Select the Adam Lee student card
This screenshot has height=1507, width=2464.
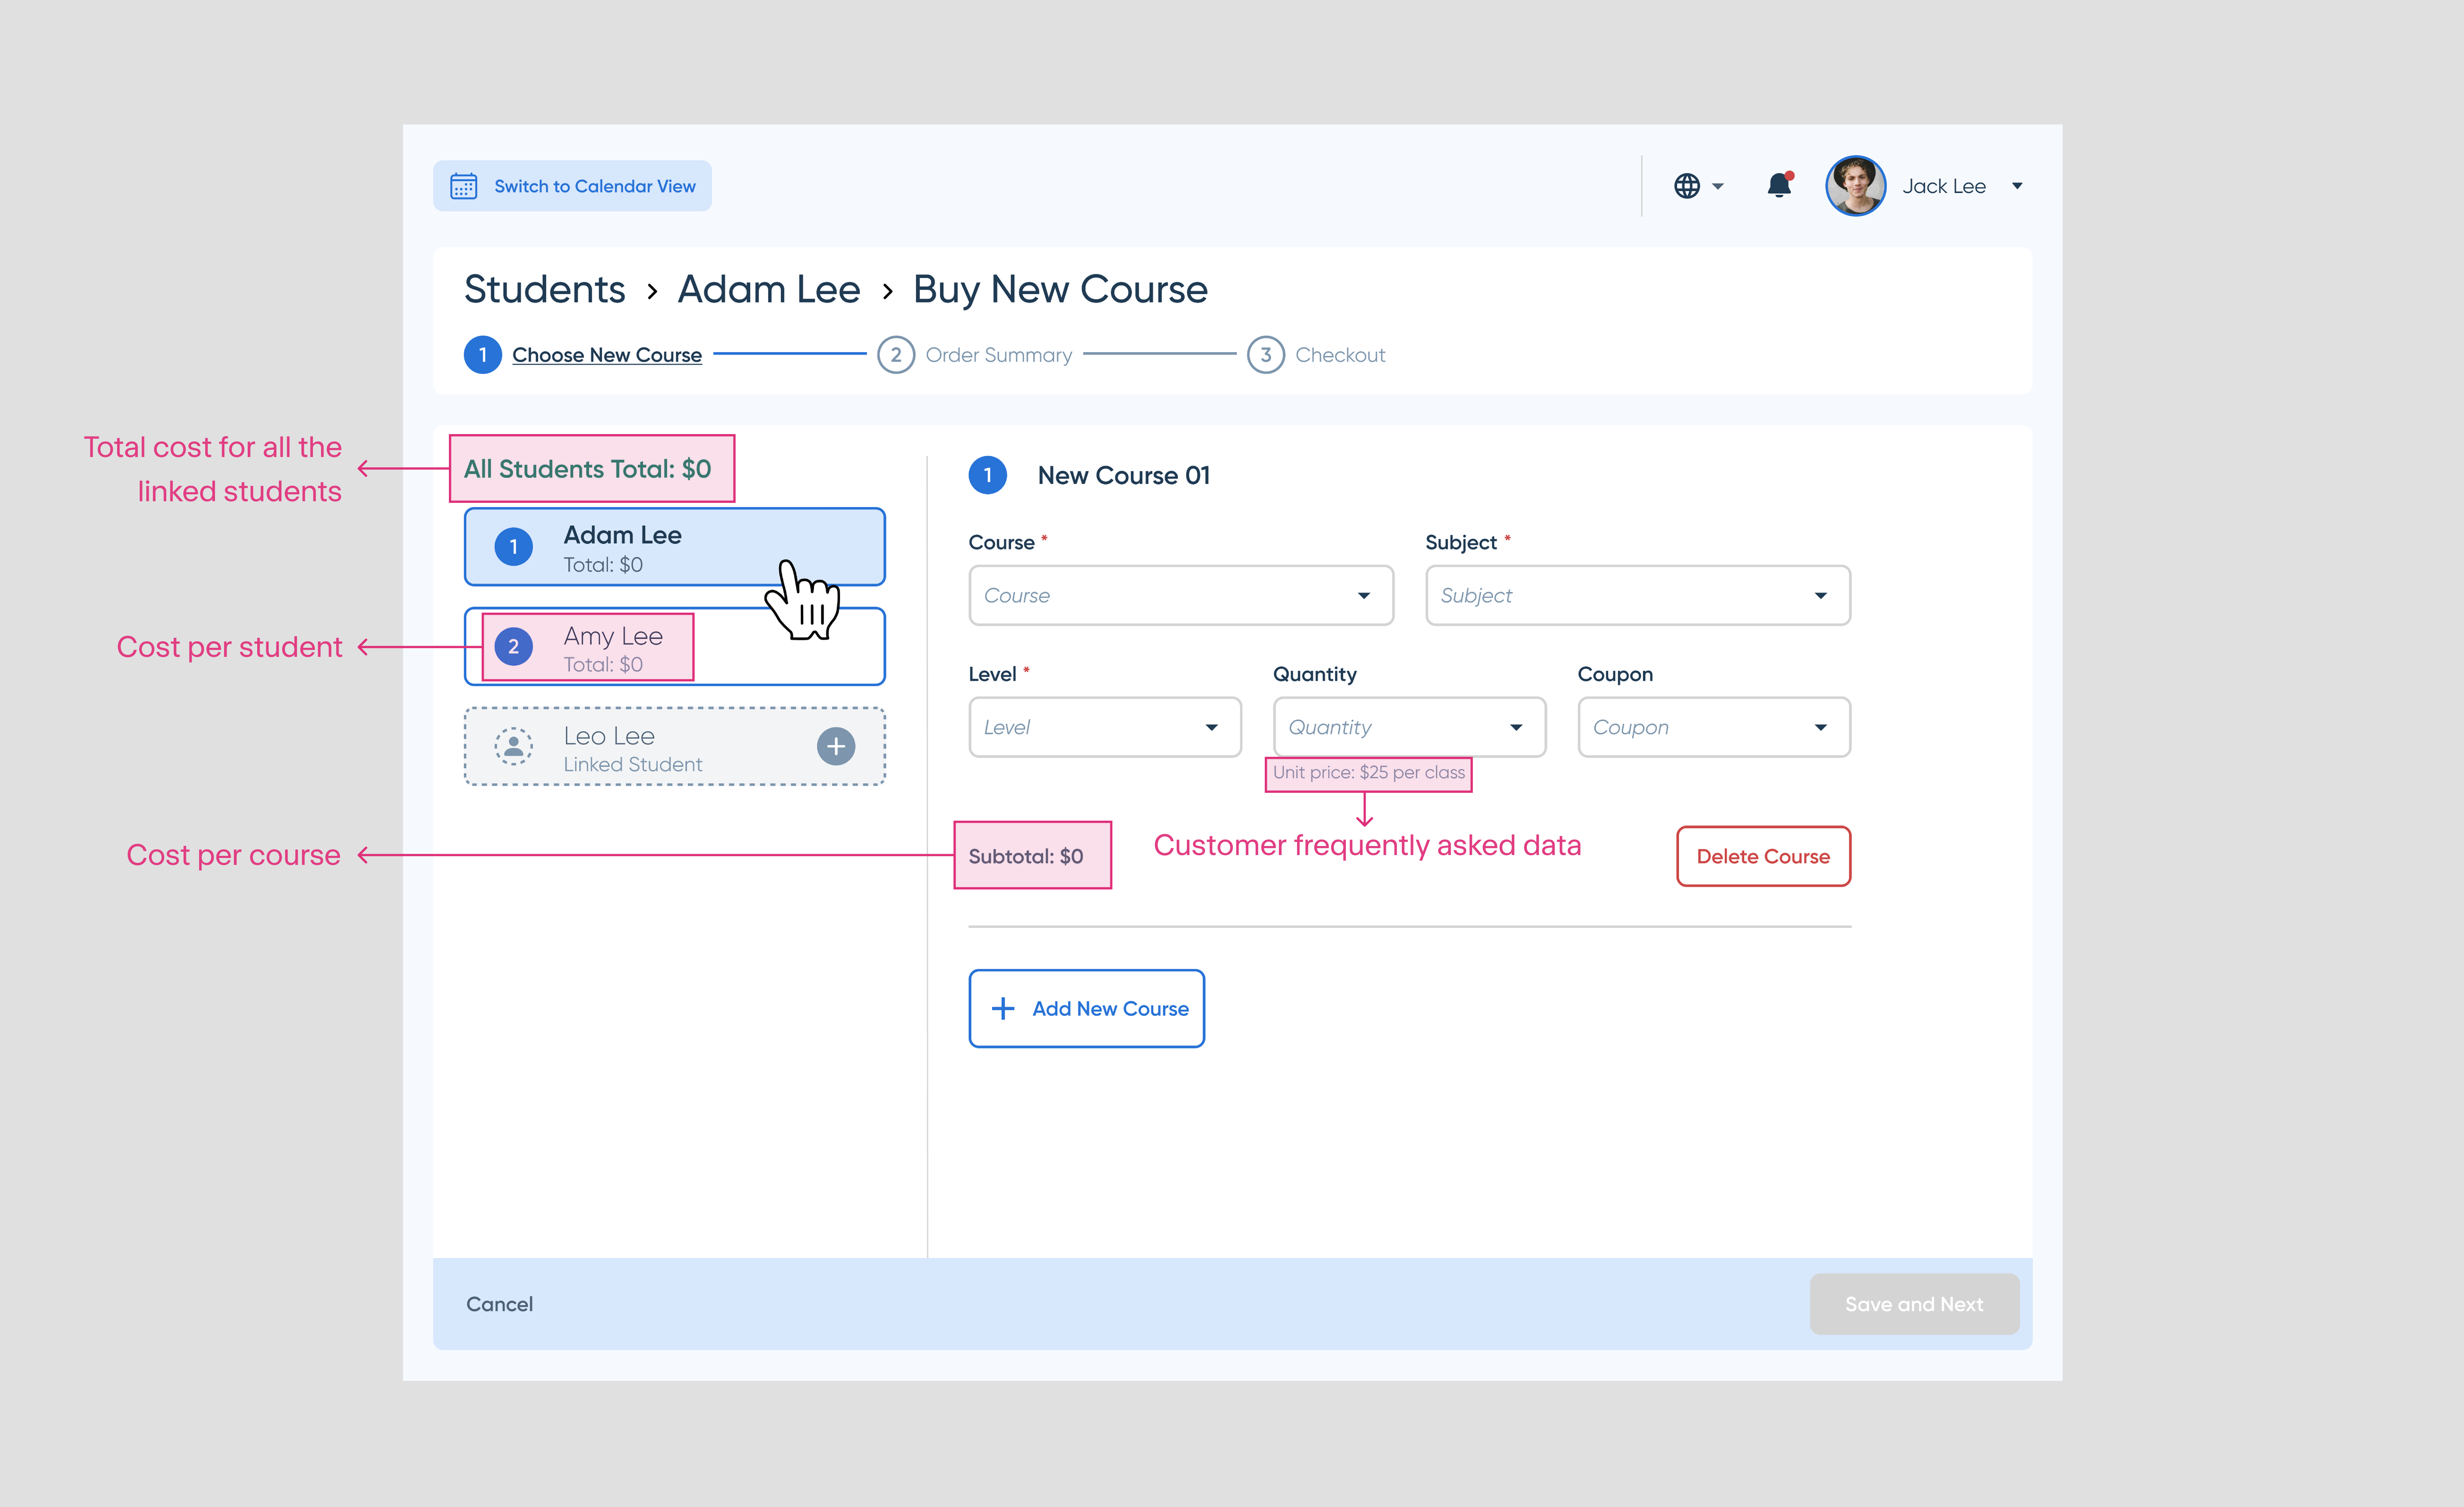675,547
